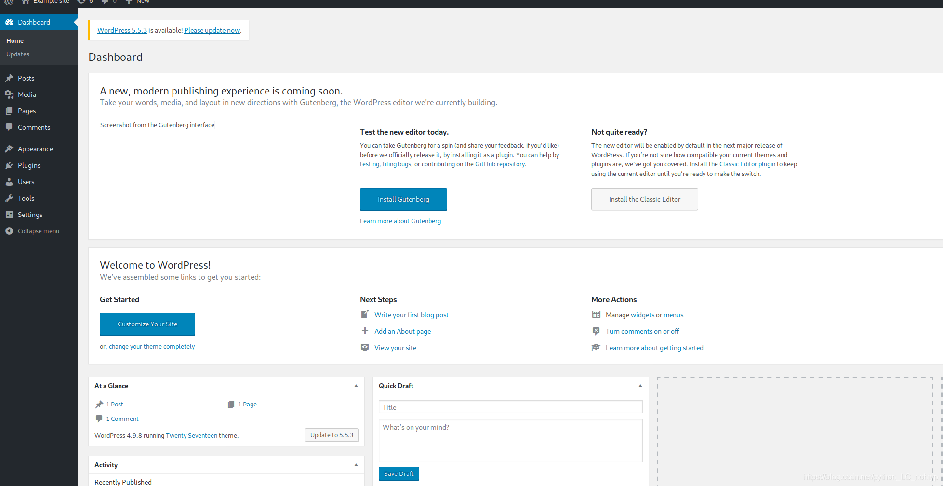Open the Settings menu
Viewport: 943px width, 486px height.
(x=39, y=215)
